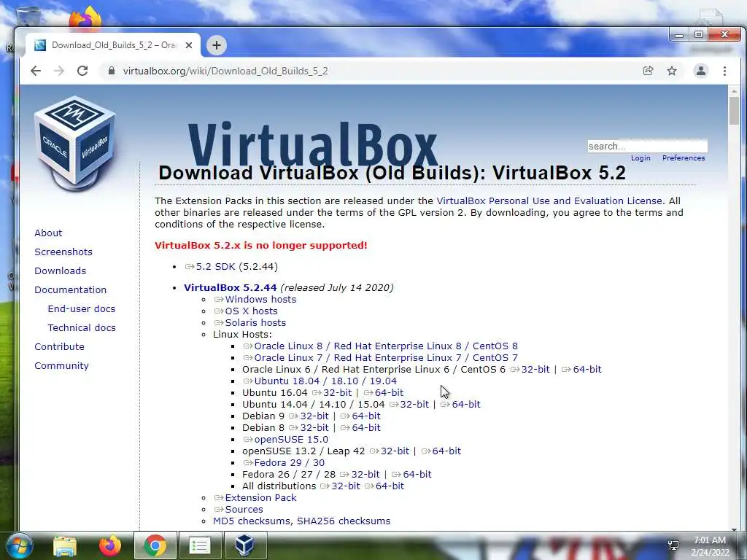
Task: Open a new tab with plus button
Action: (216, 45)
